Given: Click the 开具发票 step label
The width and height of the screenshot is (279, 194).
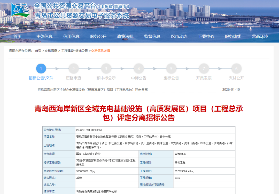Looking at the screenshot, I should point(204,78).
